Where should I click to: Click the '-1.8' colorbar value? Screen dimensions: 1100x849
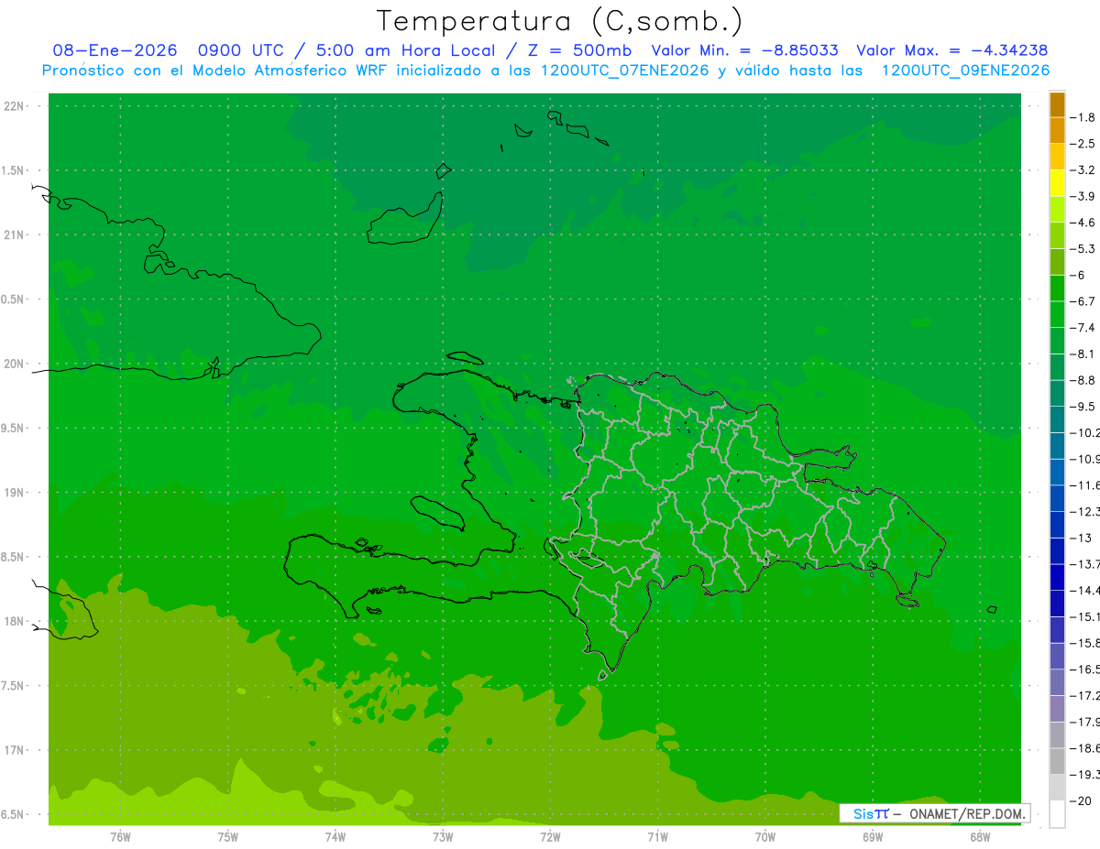1083,117
